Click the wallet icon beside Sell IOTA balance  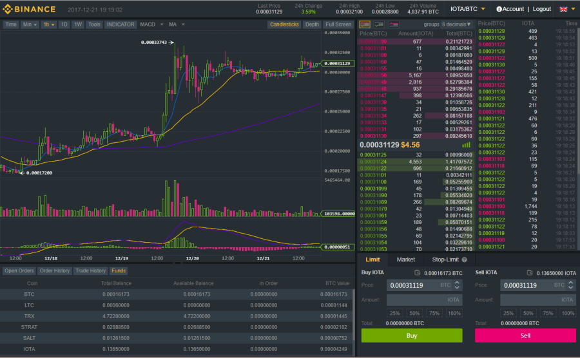coord(530,273)
